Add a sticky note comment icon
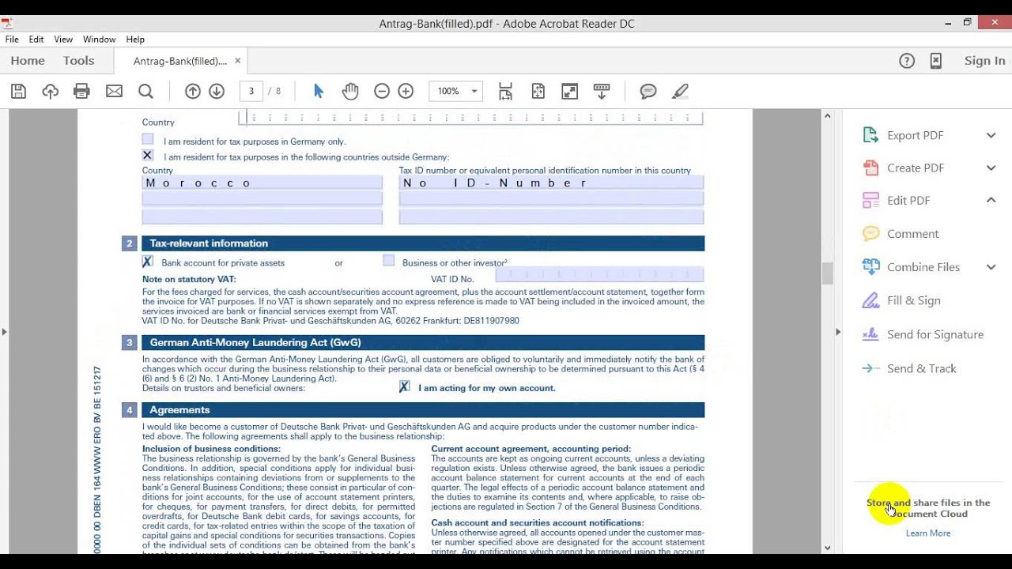This screenshot has height=569, width=1012. click(x=648, y=92)
